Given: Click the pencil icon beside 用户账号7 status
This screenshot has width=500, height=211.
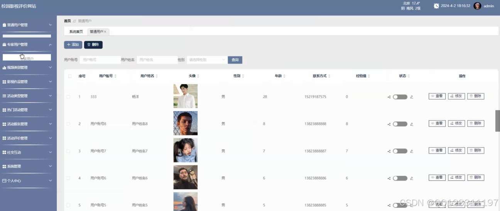Looking at the screenshot, I should pyautogui.click(x=411, y=151).
